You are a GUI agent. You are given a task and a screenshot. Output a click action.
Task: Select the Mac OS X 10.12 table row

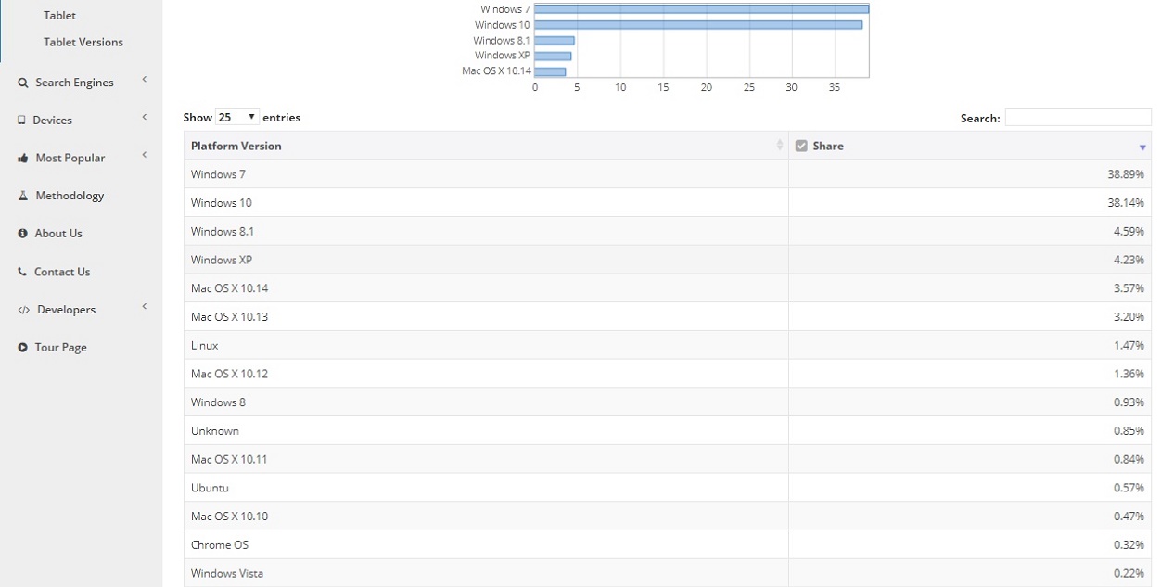pos(668,374)
